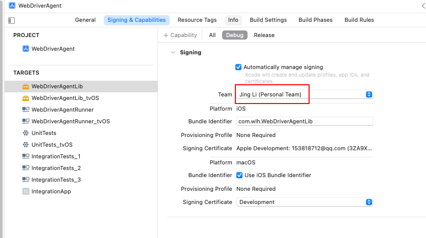Click the WebDriverAgentLib toolbox icon
The image size is (426, 238).
pyautogui.click(x=26, y=86)
